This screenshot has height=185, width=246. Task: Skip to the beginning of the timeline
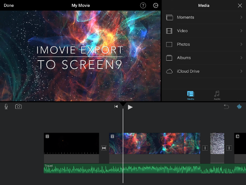(116, 106)
